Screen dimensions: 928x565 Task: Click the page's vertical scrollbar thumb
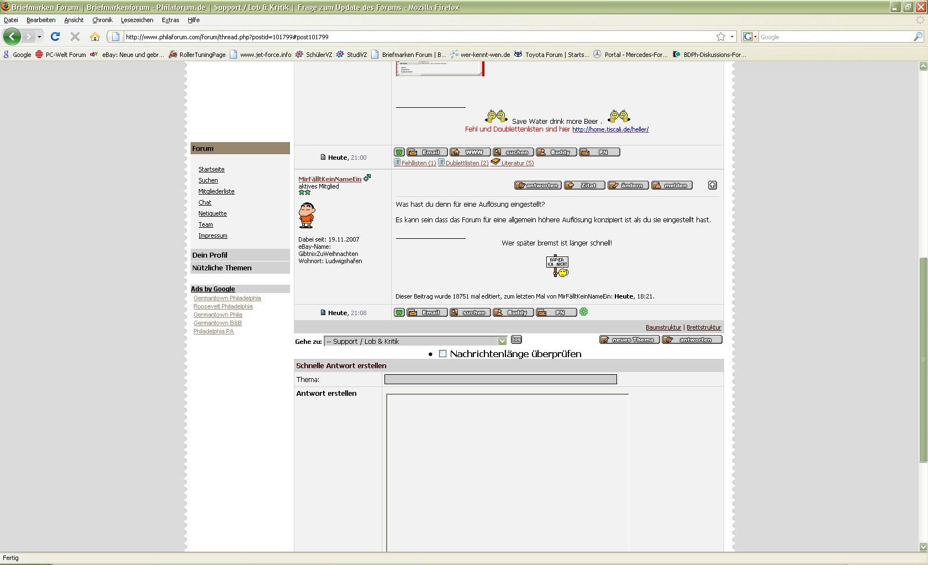click(x=922, y=359)
